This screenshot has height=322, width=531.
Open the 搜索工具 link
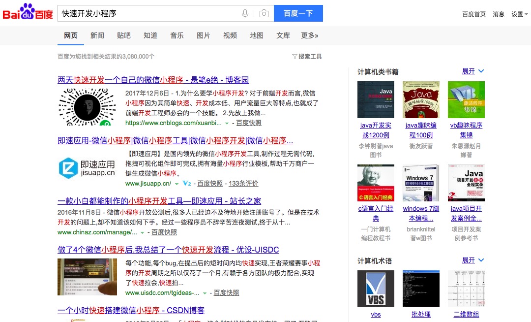click(310, 57)
